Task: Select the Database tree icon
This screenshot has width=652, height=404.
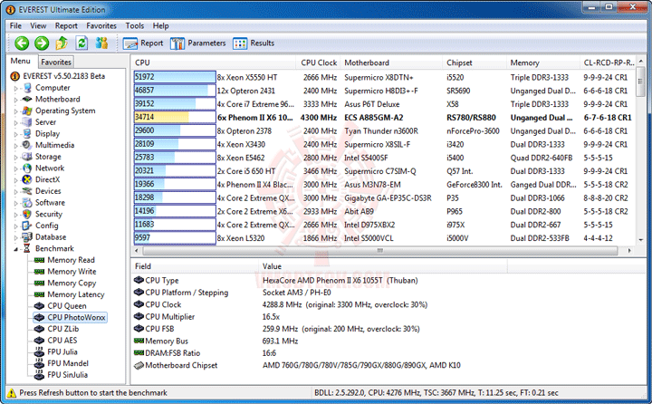Action: click(27, 236)
